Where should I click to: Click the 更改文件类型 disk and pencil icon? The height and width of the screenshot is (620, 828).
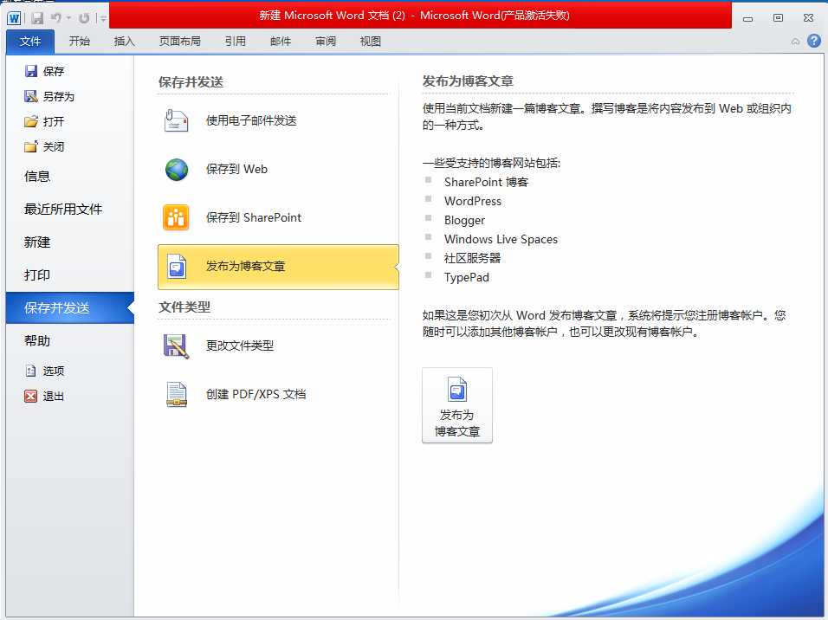click(x=177, y=346)
